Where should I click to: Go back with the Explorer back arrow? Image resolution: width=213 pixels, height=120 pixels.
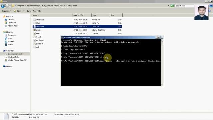point(3,6)
